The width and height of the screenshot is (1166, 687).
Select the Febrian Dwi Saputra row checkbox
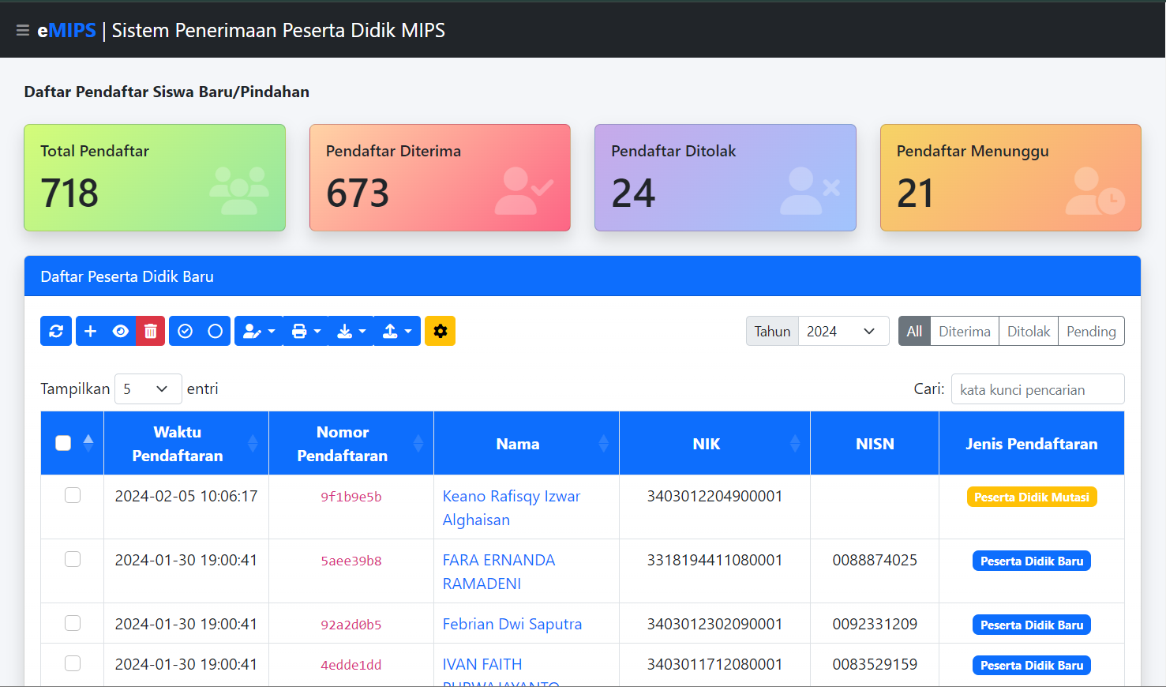point(73,623)
